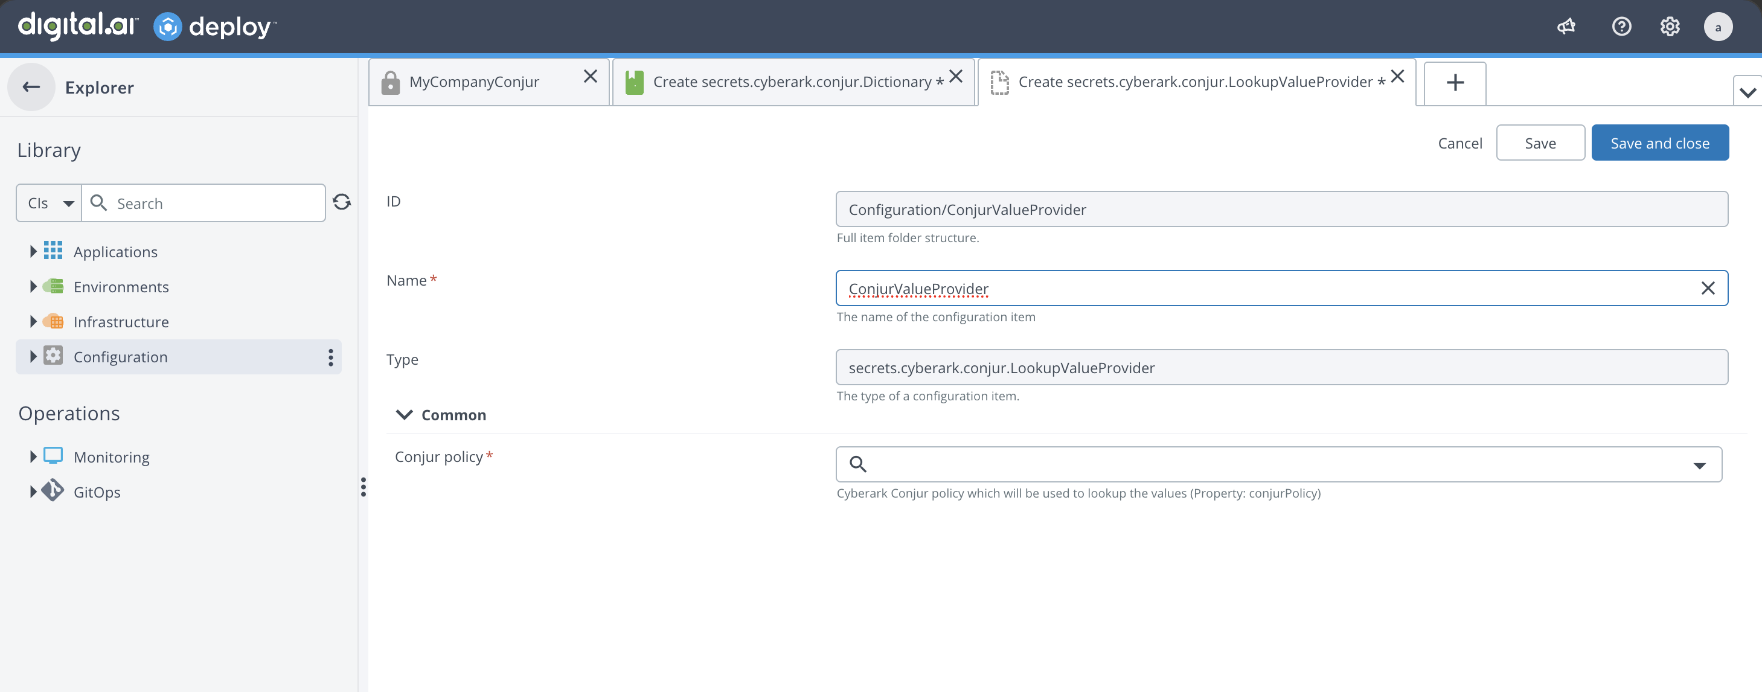This screenshot has height=692, width=1762.
Task: Switch to the MyCompanyConjur tab
Action: (x=489, y=82)
